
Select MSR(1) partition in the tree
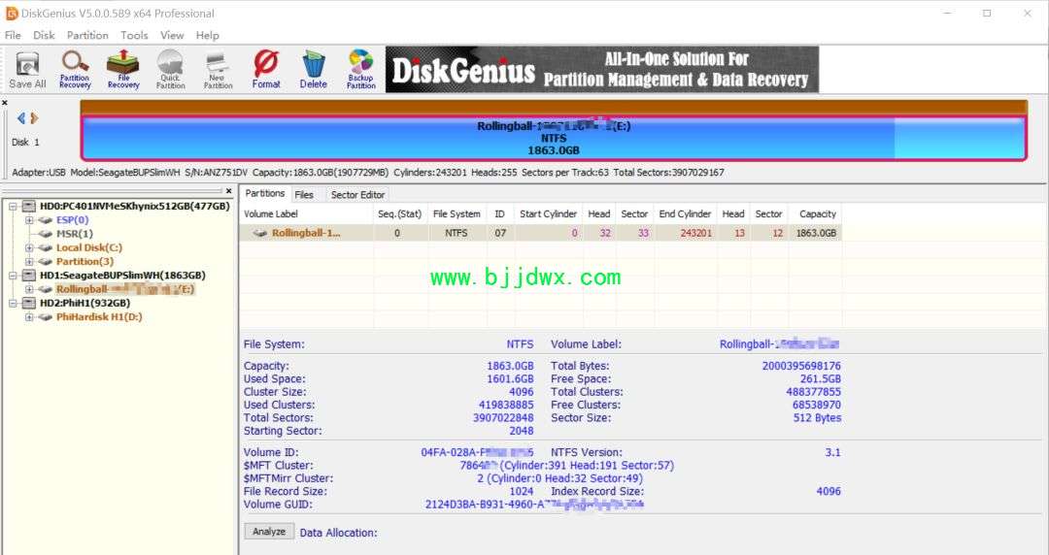(74, 234)
